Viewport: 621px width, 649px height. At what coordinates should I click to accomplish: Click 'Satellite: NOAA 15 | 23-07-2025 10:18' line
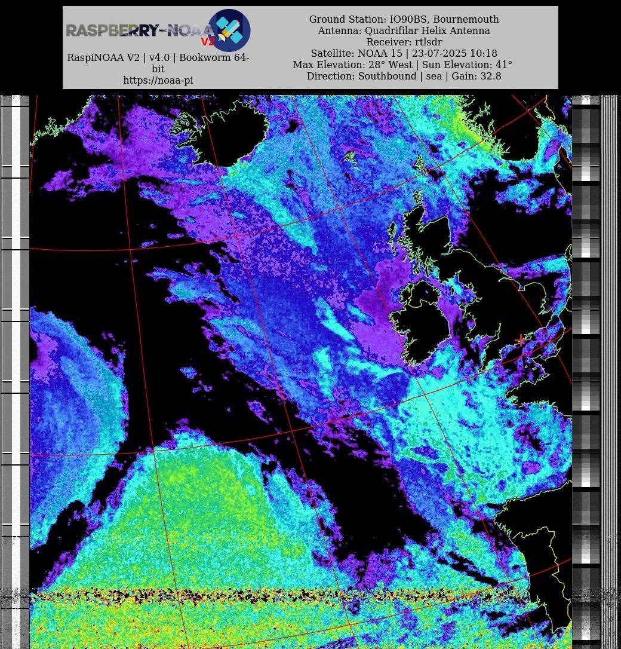click(x=404, y=53)
